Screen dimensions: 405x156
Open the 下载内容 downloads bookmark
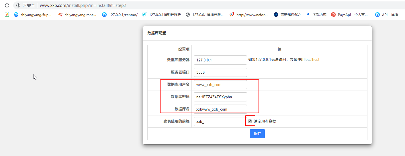[x=316, y=15]
